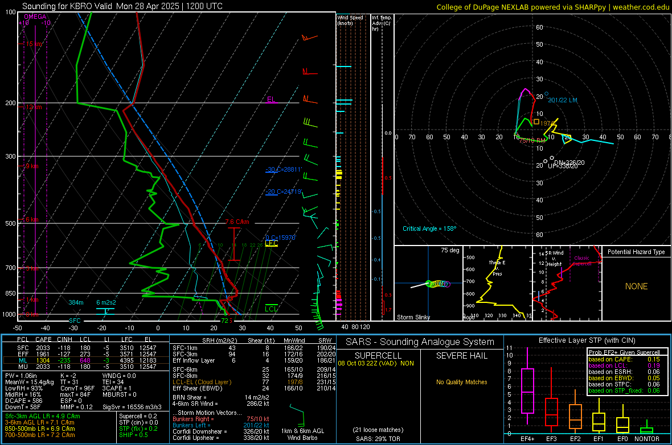Click the '-30 C=28811' height label
The height and width of the screenshot is (445, 672).
tap(284, 169)
